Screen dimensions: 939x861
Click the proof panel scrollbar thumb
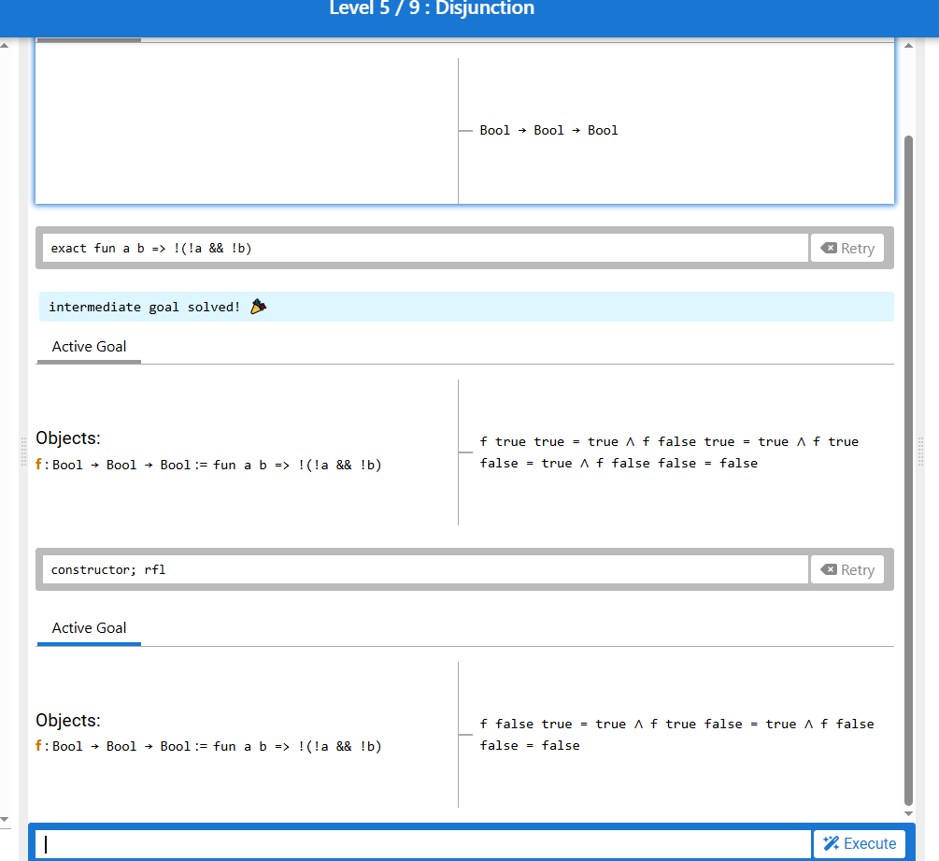click(908, 467)
